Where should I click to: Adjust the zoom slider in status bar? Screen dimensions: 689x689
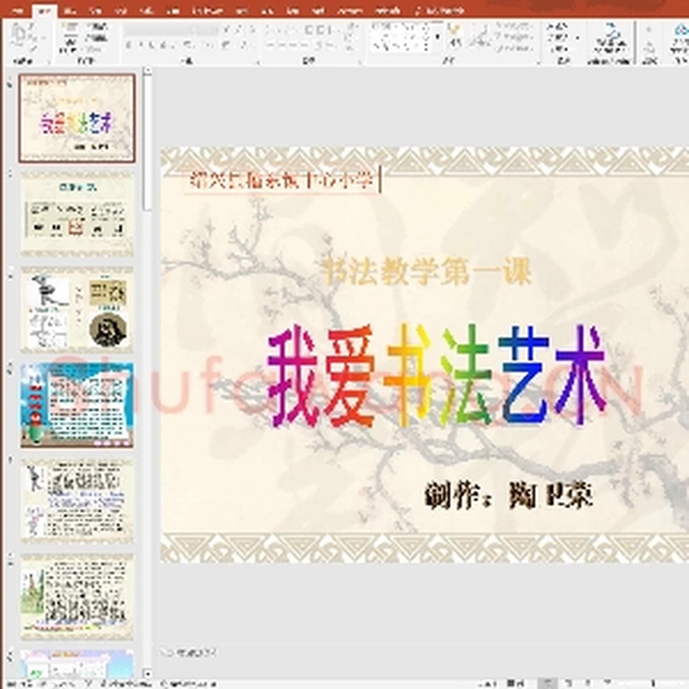click(652, 683)
